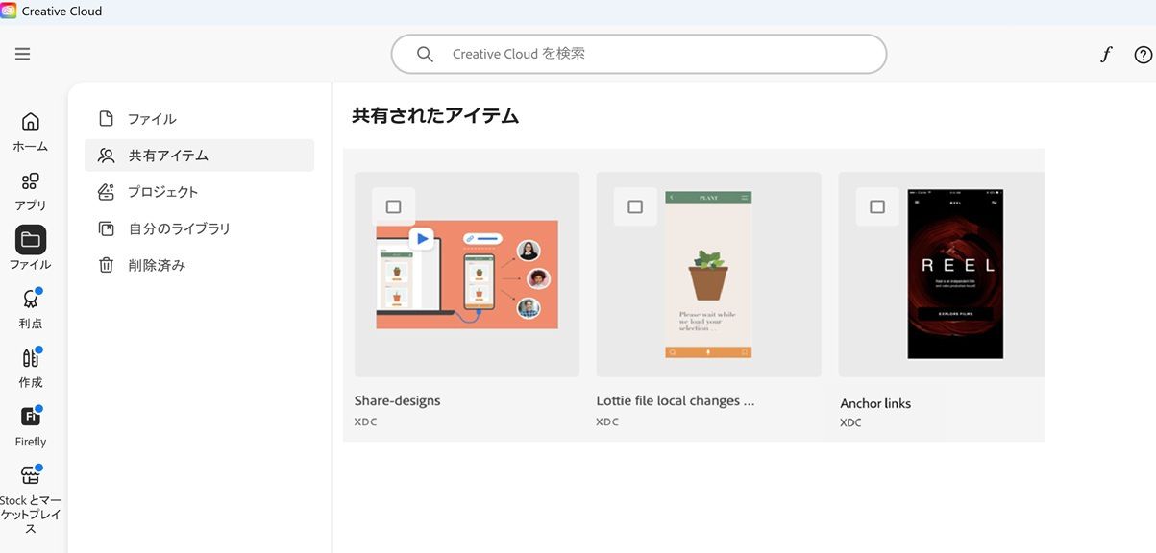Open the hamburger menu
Viewport: 1156px width, 553px height.
coord(22,54)
